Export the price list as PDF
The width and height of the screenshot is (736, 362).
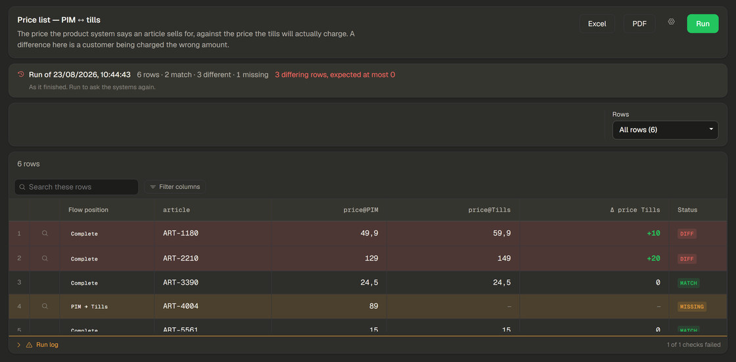point(639,24)
